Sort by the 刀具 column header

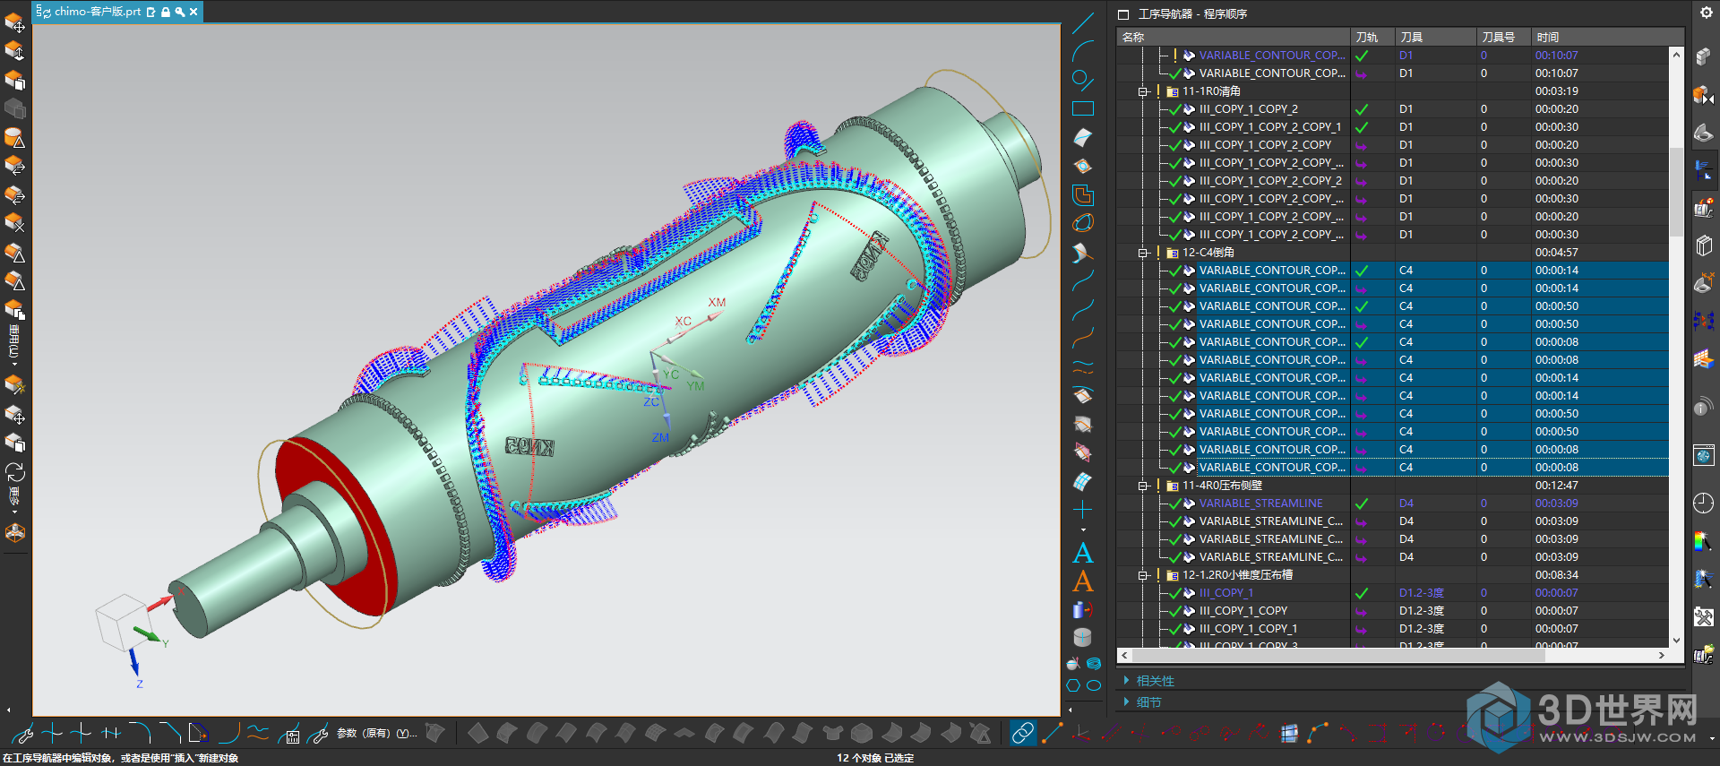coord(1436,37)
